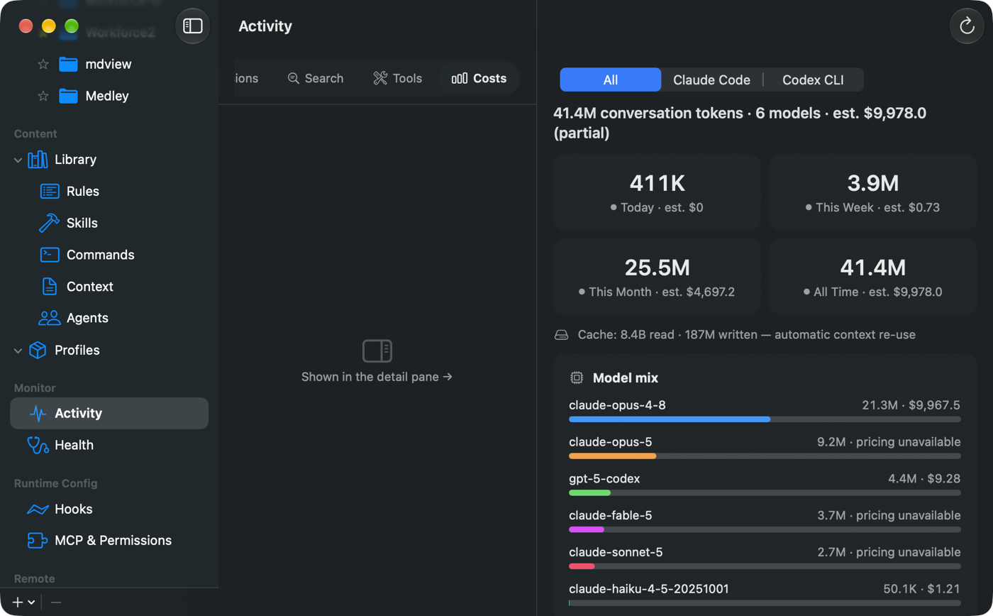Click the refresh icon at top right

[967, 26]
